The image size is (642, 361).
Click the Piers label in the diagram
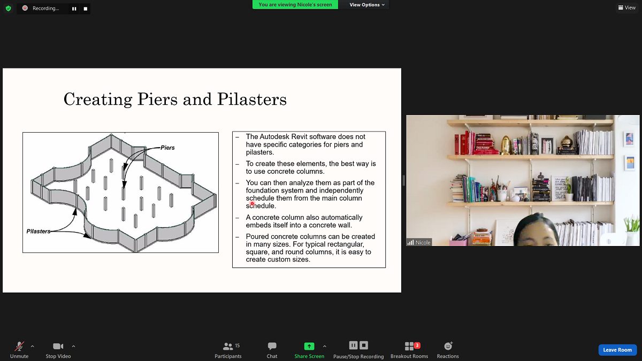167,148
